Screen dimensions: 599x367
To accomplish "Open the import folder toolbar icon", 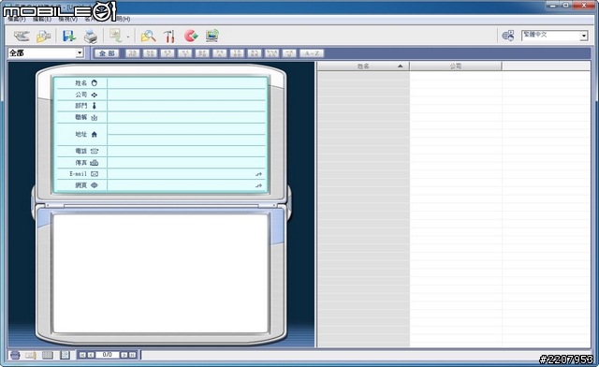I will click(44, 37).
